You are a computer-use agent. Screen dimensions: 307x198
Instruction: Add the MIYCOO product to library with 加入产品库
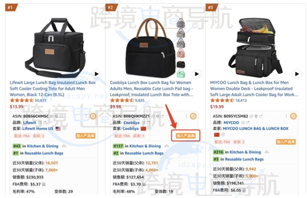286,142
